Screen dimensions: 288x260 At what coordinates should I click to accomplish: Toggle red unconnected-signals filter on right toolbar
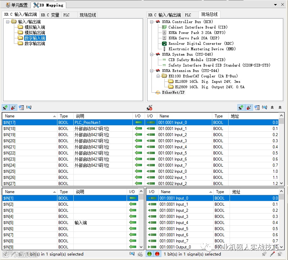(x=249, y=107)
